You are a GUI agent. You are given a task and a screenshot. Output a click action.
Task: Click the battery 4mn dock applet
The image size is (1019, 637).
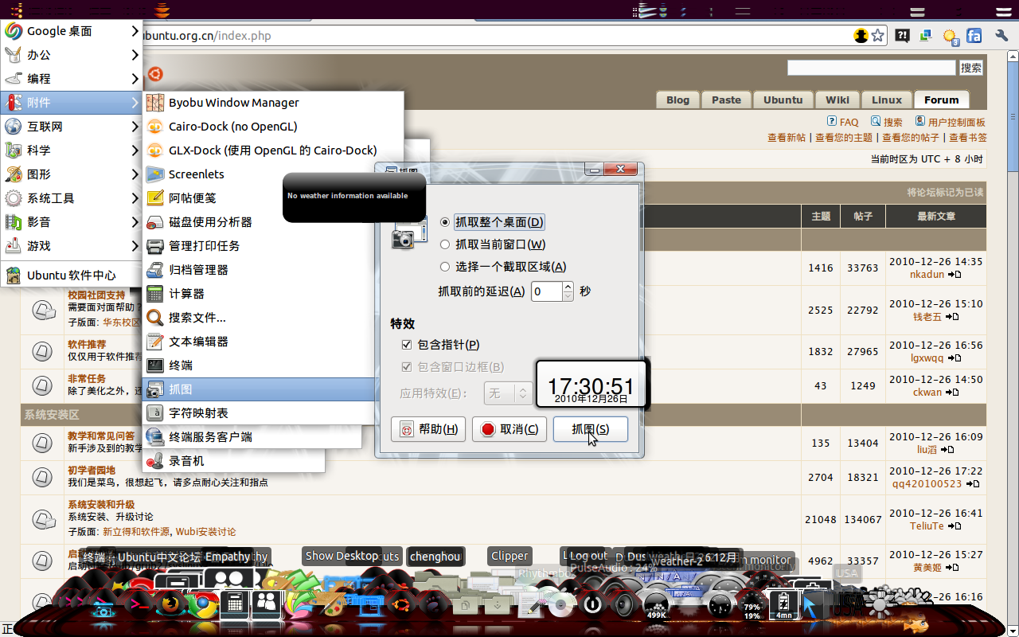783,606
